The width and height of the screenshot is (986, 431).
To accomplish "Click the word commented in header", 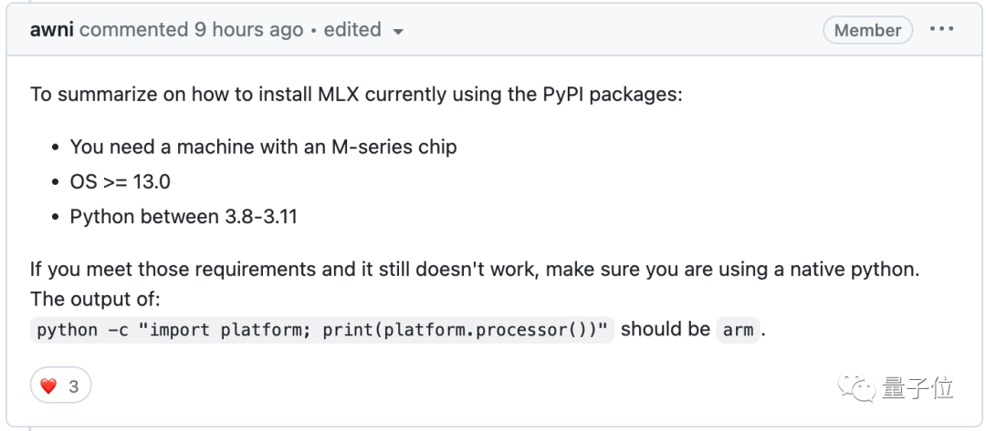I will (x=133, y=30).
